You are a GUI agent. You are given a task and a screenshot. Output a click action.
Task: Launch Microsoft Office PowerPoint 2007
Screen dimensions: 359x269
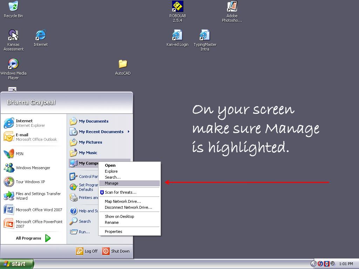(x=33, y=224)
